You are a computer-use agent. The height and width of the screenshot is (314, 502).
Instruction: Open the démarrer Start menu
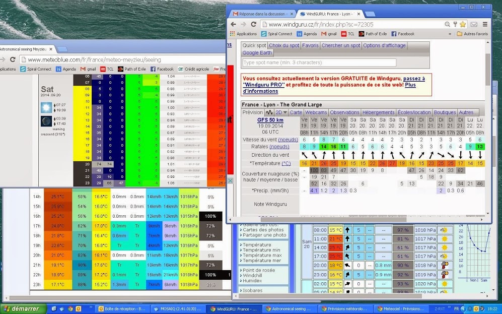click(x=23, y=309)
